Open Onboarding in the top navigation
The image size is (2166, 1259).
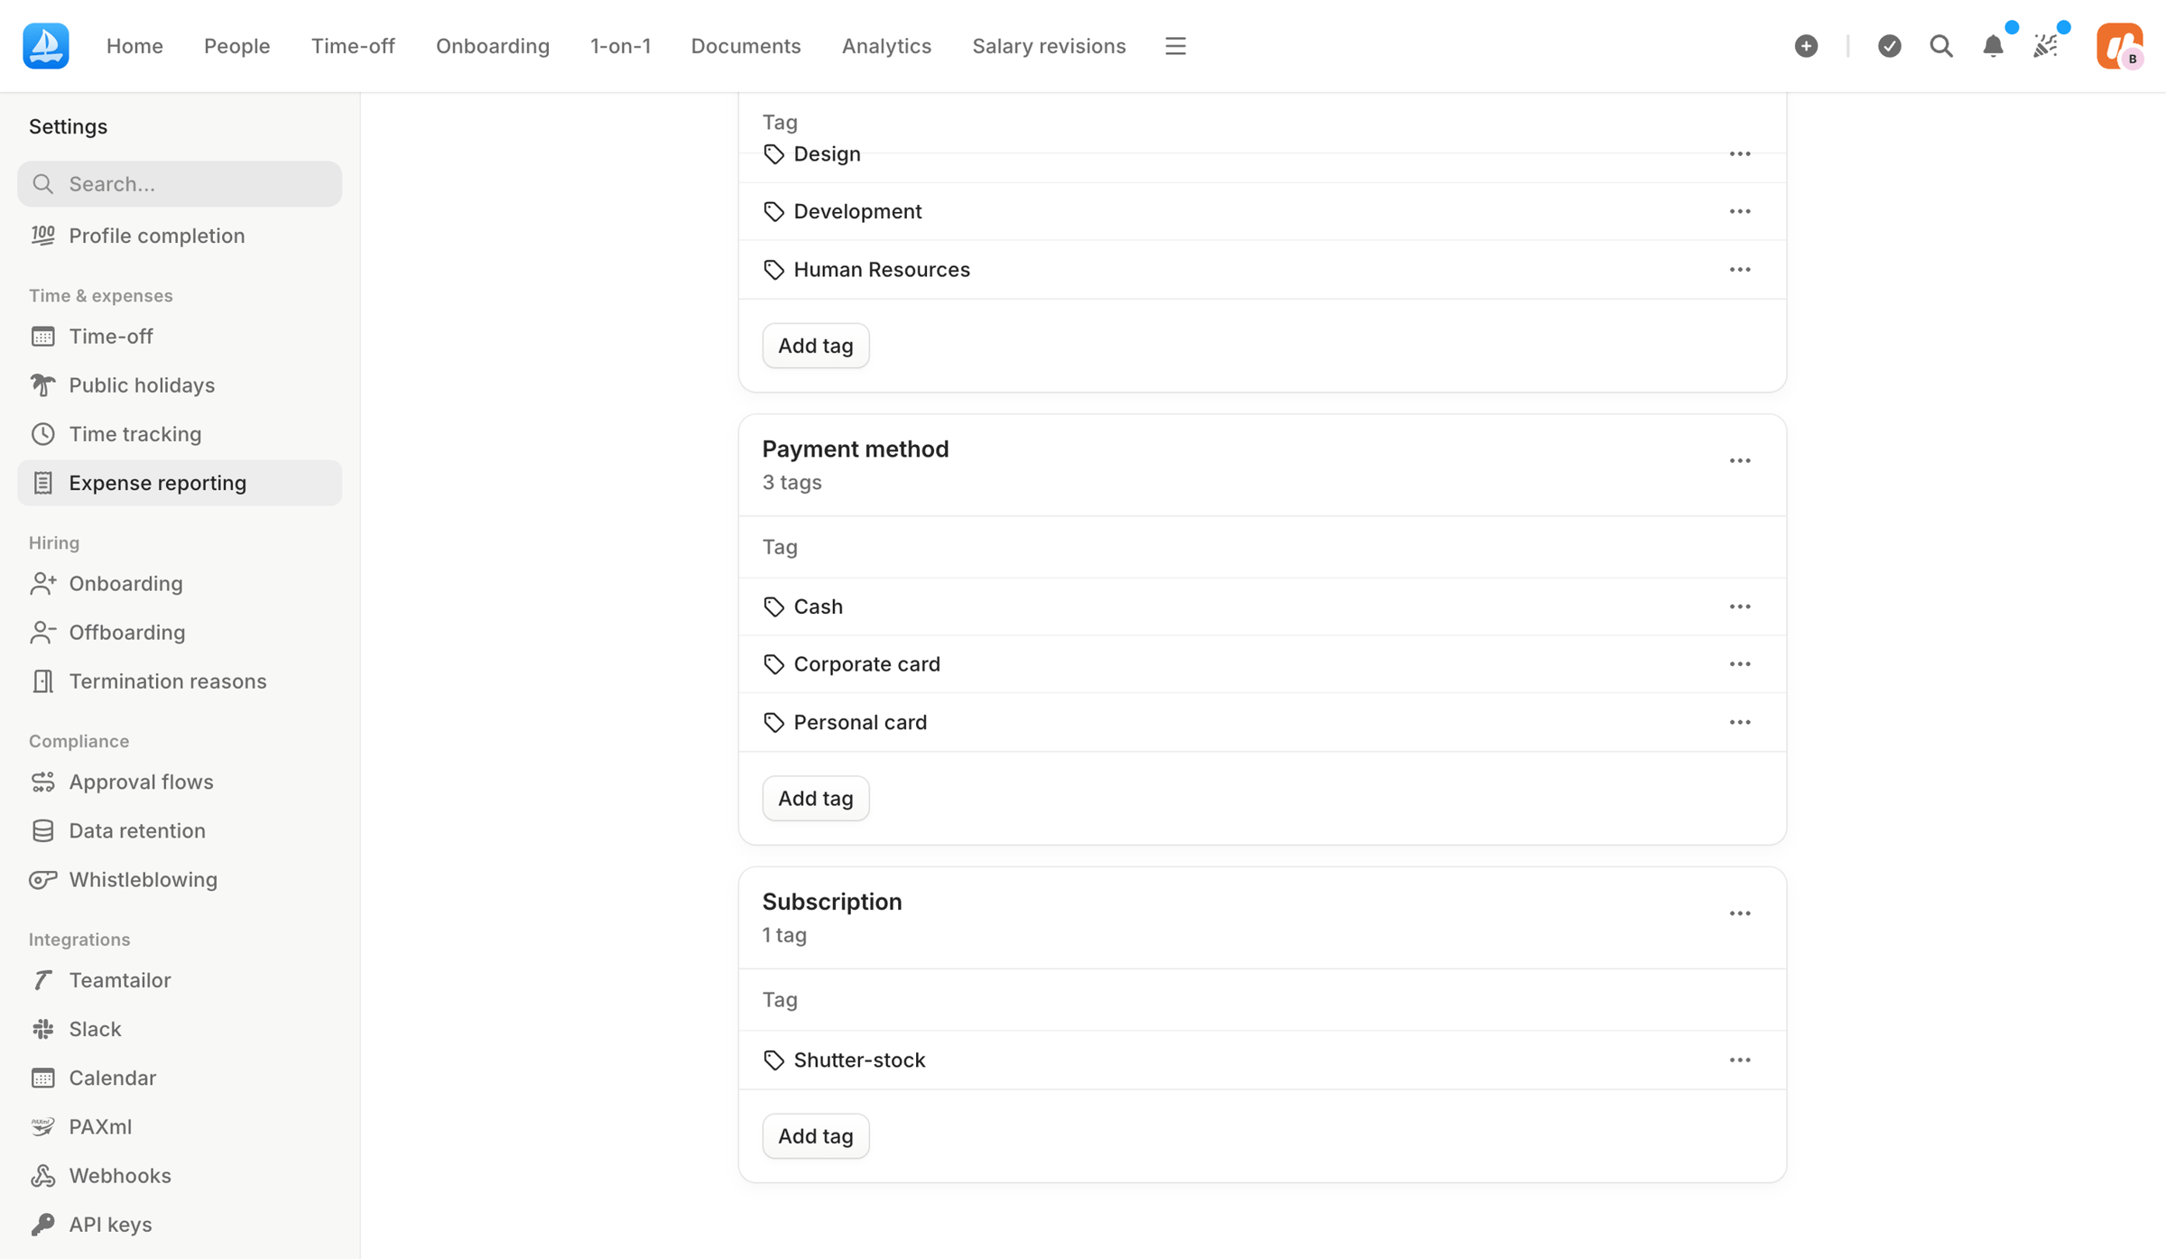click(x=493, y=46)
